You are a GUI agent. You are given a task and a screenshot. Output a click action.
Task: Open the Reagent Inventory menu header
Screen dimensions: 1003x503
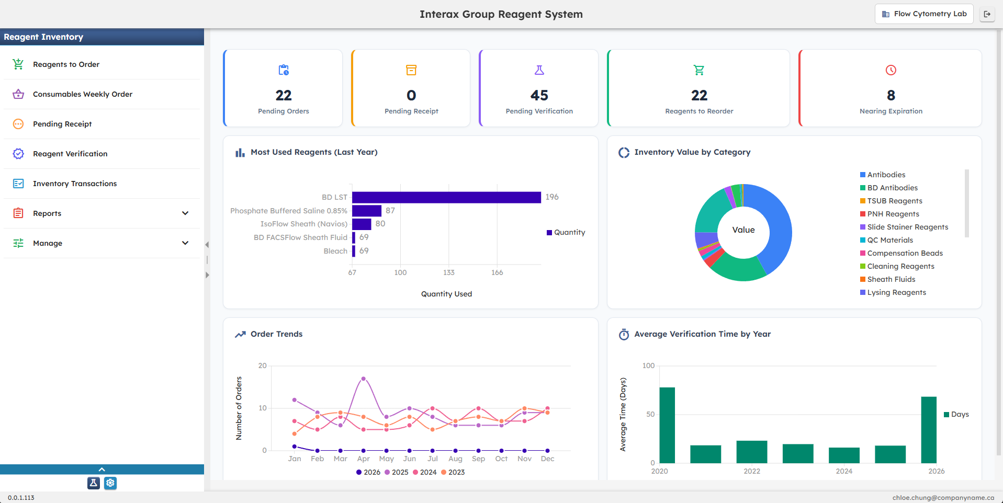[44, 37]
